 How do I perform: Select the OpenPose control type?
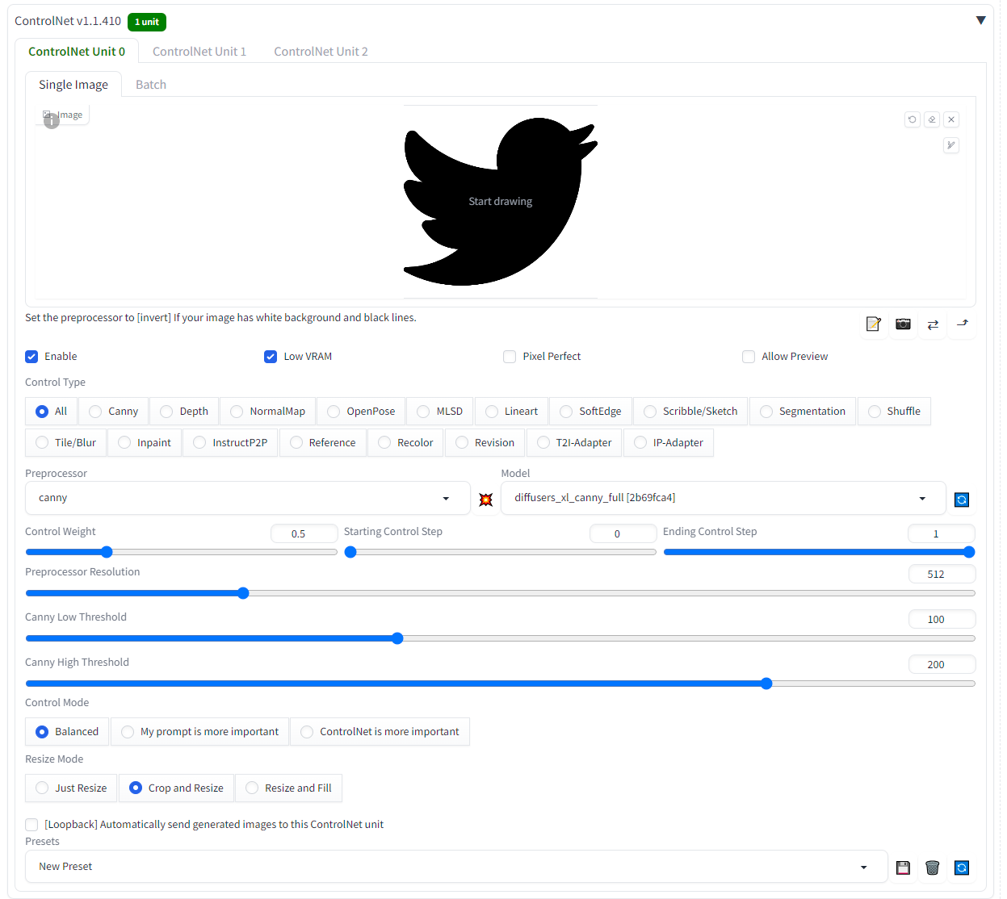(x=334, y=412)
